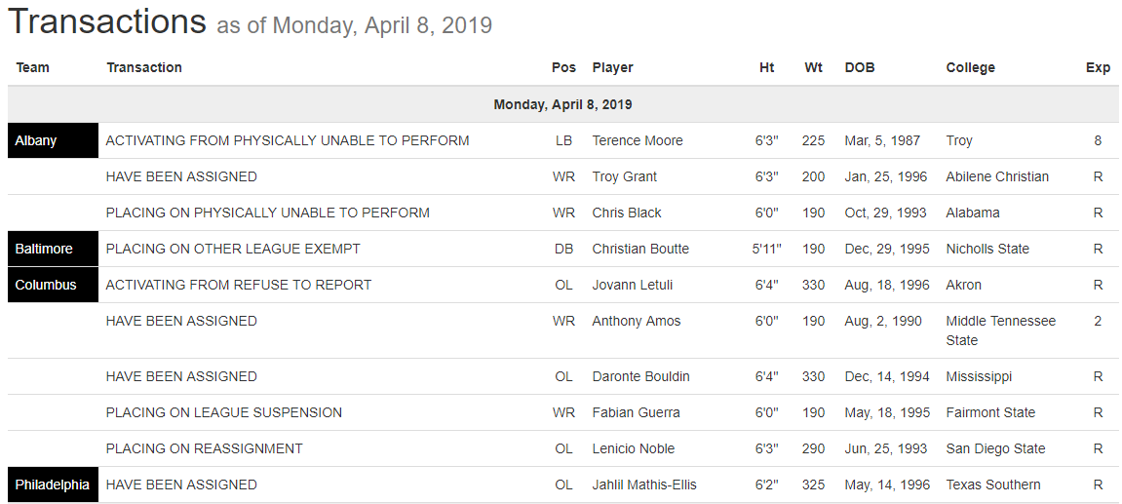The height and width of the screenshot is (504, 1122).
Task: Click Jahlil Mathis-Ellis player name
Action: [x=644, y=485]
